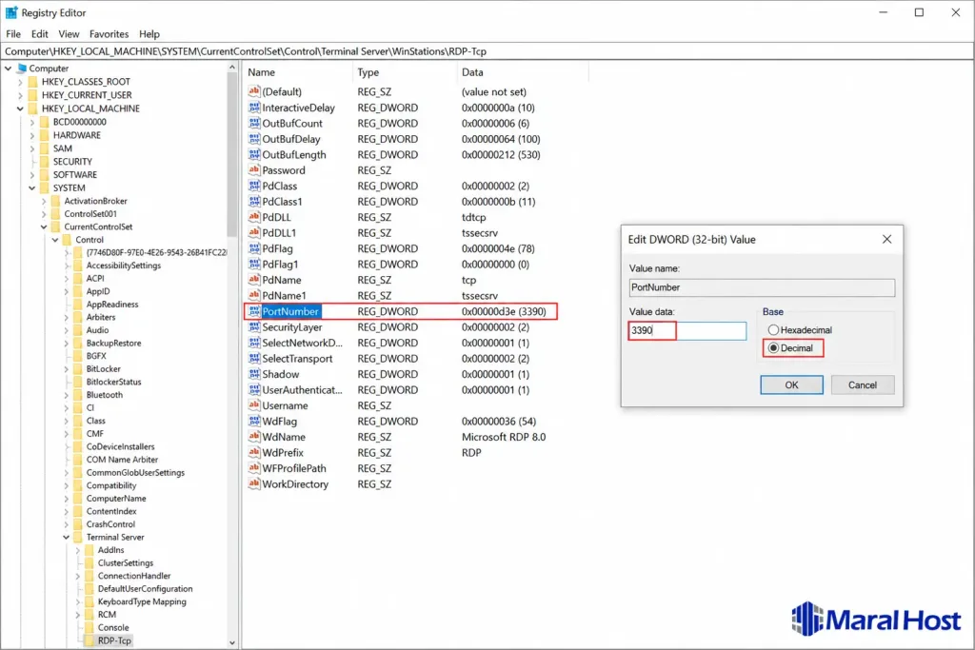Click the RDP-Tcp folder icon
This screenshot has width=975, height=650.
tap(89, 640)
